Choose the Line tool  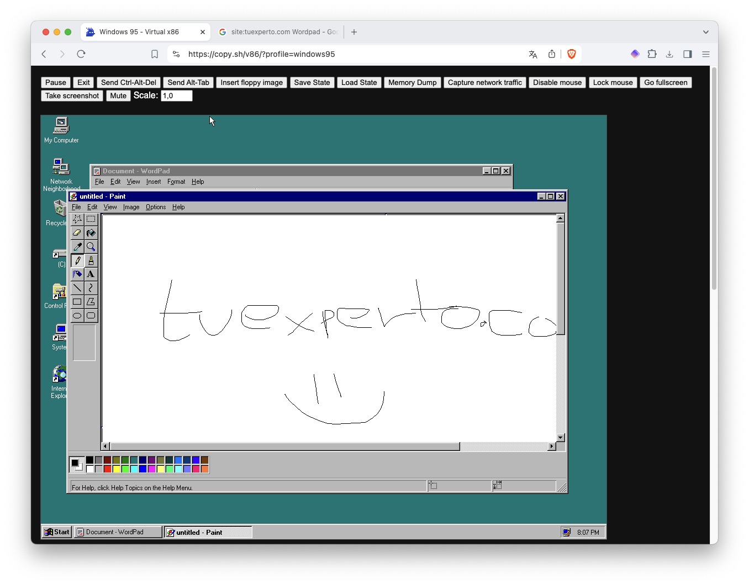pyautogui.click(x=77, y=288)
